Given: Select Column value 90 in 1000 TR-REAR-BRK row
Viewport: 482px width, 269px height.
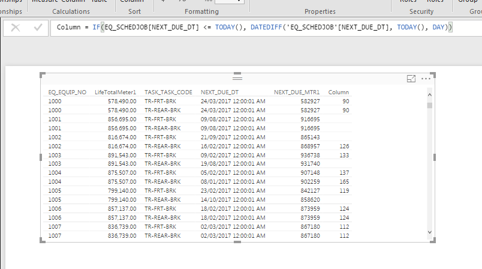Looking at the screenshot, I should tap(346, 110).
